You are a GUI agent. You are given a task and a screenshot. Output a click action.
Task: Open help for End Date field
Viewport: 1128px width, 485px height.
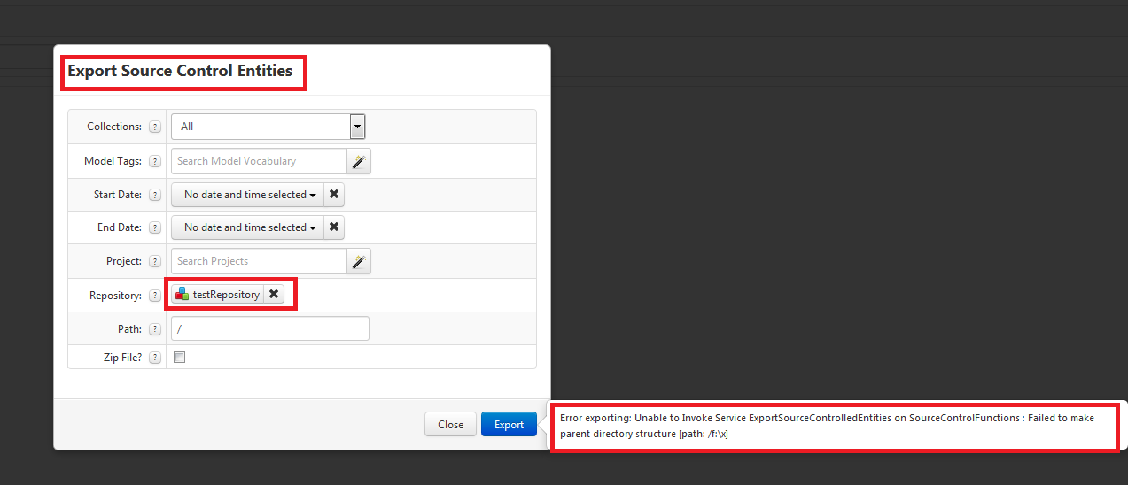(155, 227)
